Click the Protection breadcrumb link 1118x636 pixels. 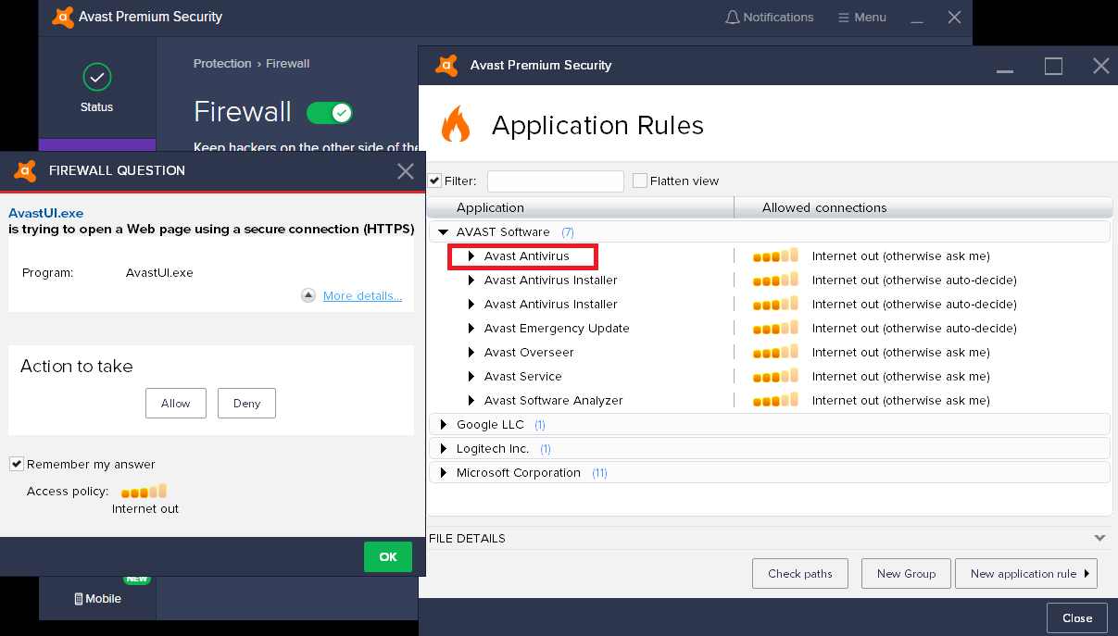[x=222, y=64]
